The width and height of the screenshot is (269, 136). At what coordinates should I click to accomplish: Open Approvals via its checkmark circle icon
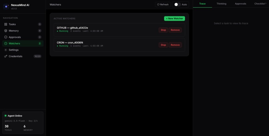click(x=6, y=37)
